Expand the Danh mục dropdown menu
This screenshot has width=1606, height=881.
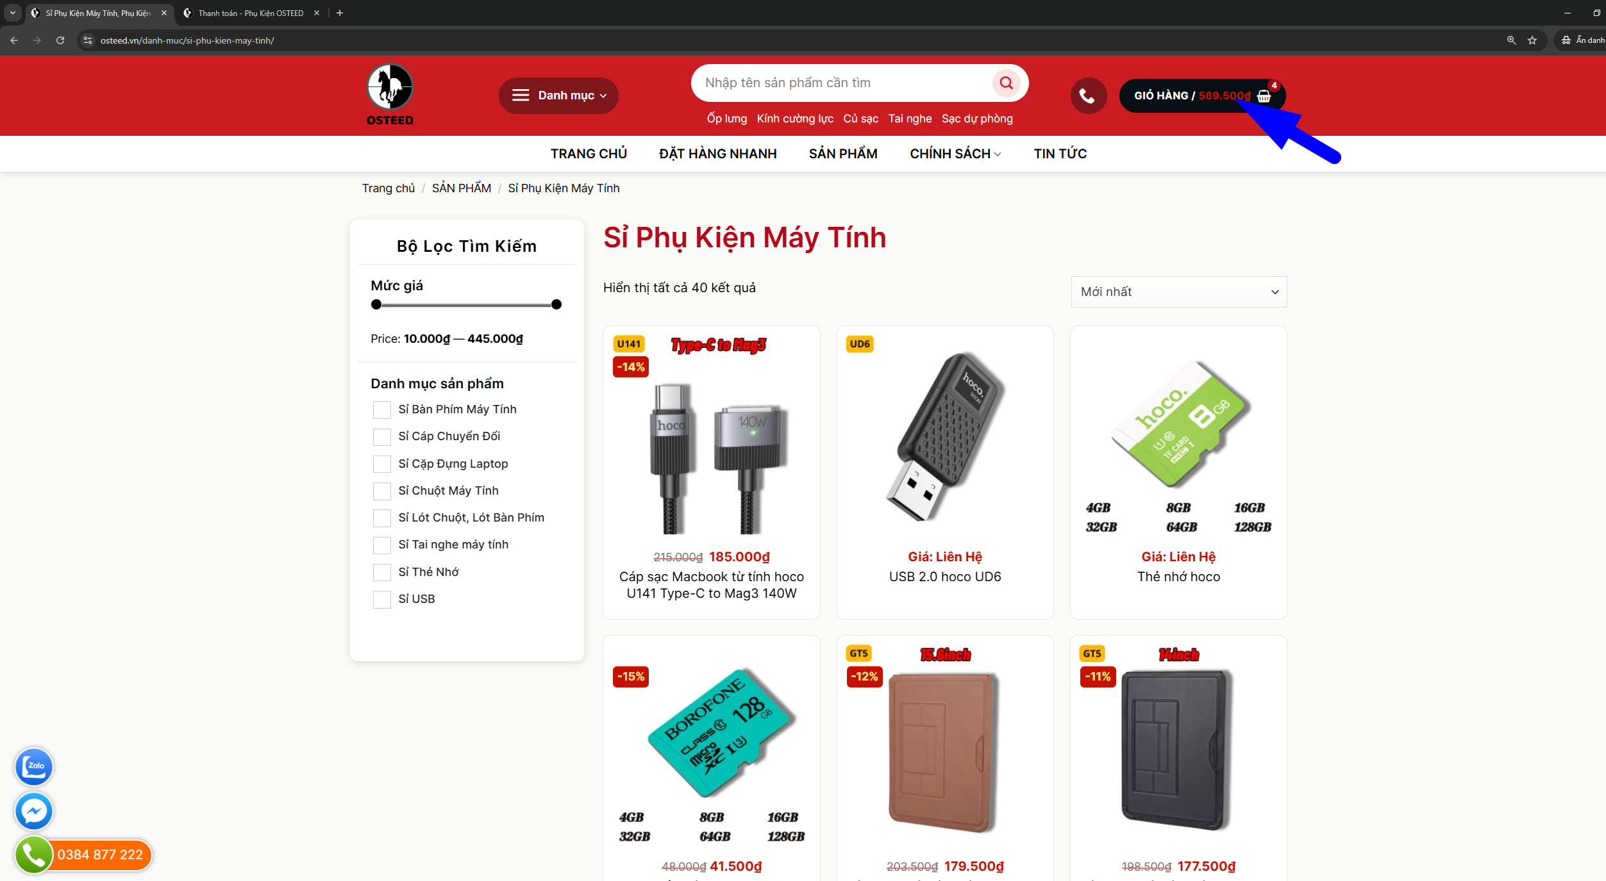click(558, 95)
